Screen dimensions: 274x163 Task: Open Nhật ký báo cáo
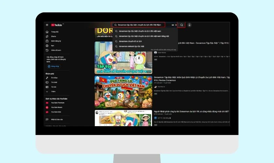pos(57,120)
